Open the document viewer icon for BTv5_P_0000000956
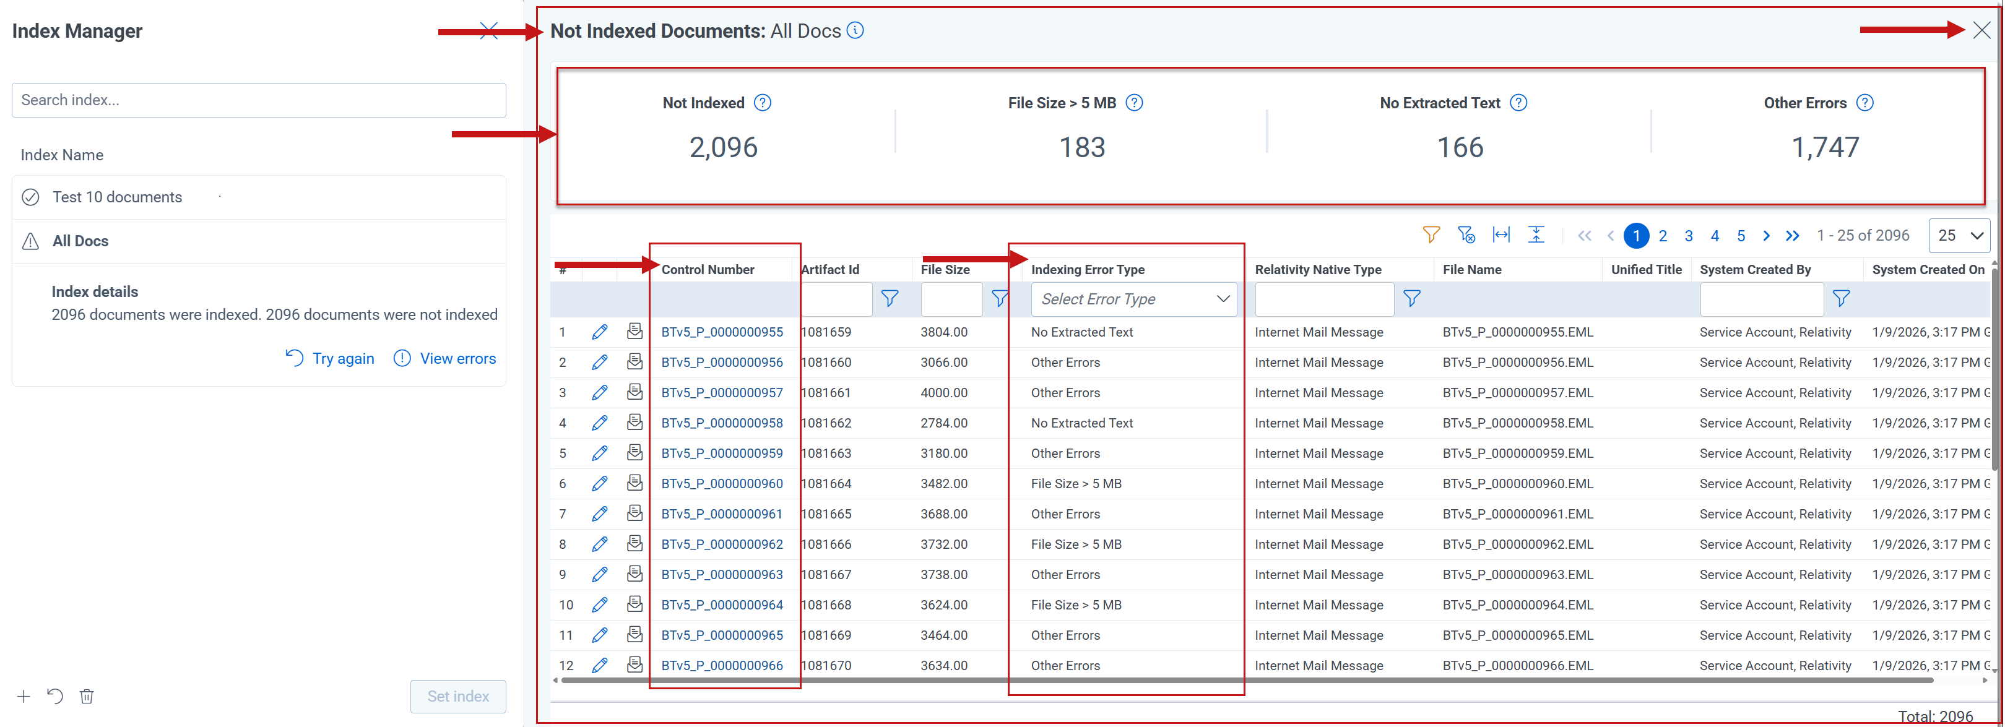2005x727 pixels. [x=634, y=361]
